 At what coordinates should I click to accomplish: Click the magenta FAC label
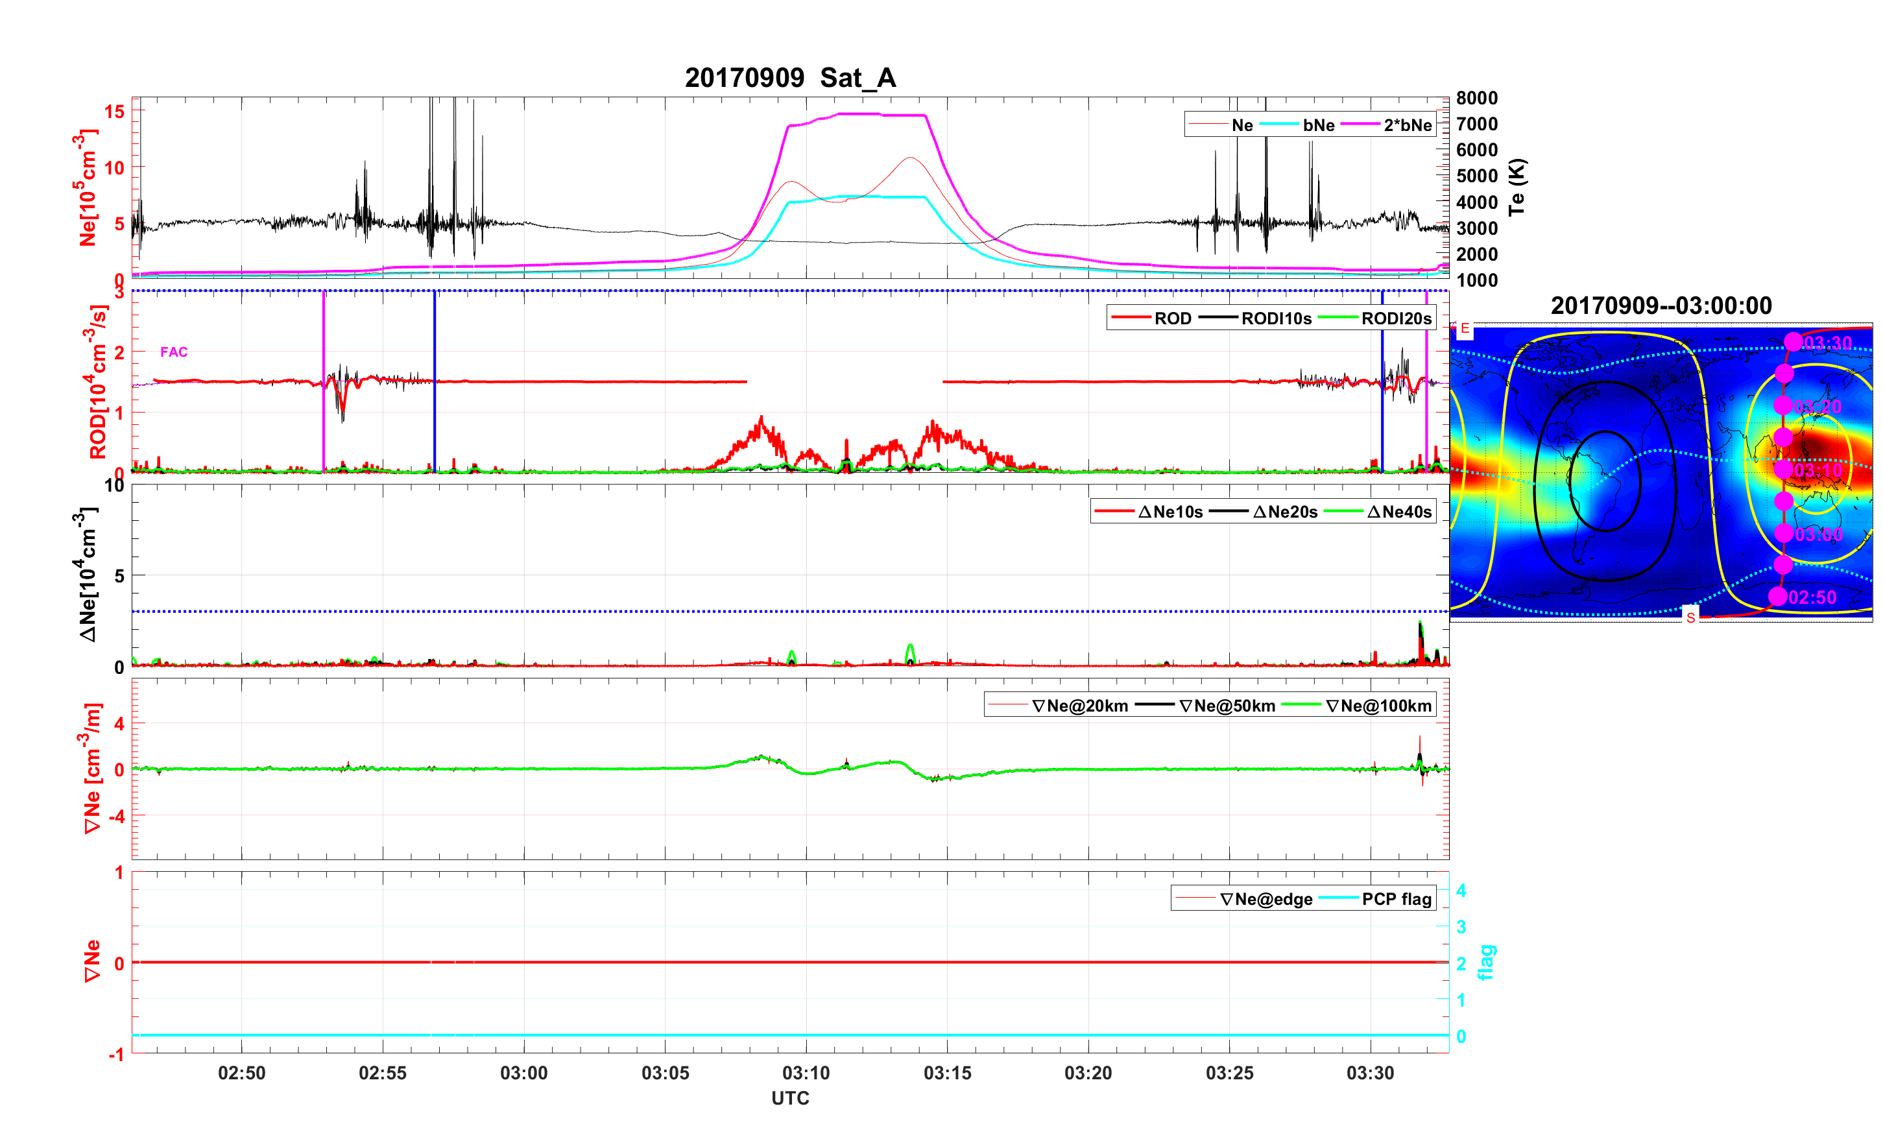click(173, 352)
